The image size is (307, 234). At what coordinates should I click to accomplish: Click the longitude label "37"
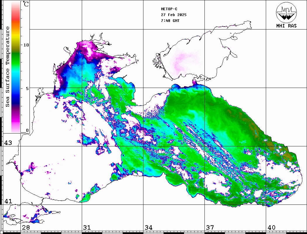(210, 227)
